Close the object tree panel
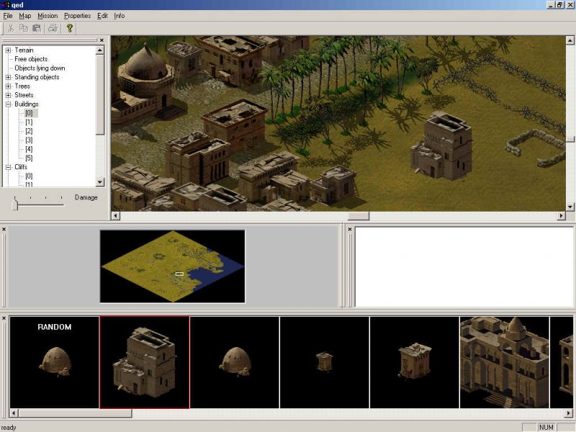Viewport: 576px width, 432px height. pos(102,40)
